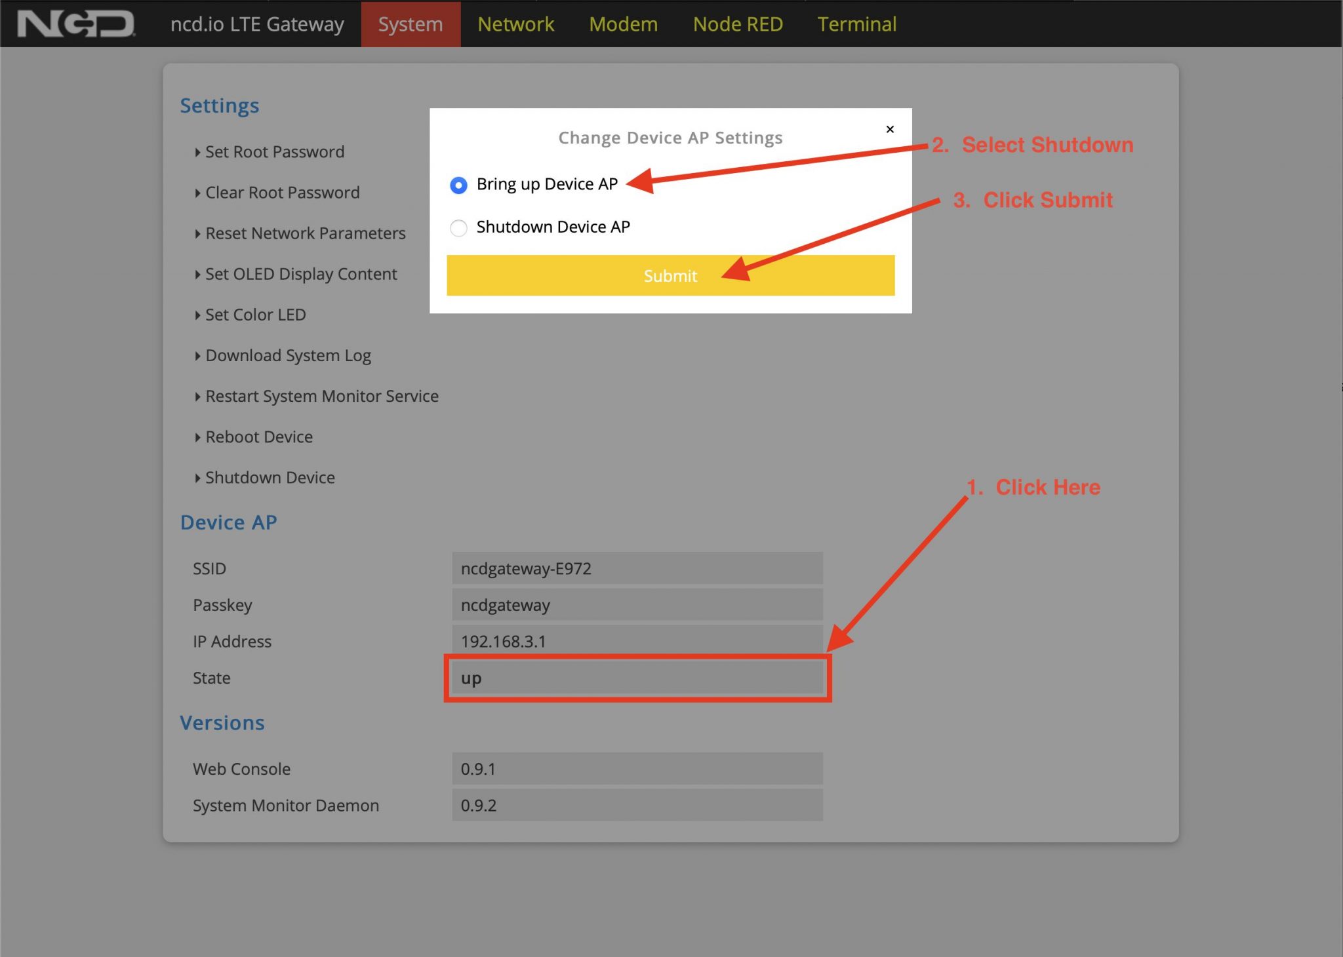Viewport: 1343px width, 957px height.
Task: Close the Change Device AP Settings dialog
Action: click(x=890, y=129)
